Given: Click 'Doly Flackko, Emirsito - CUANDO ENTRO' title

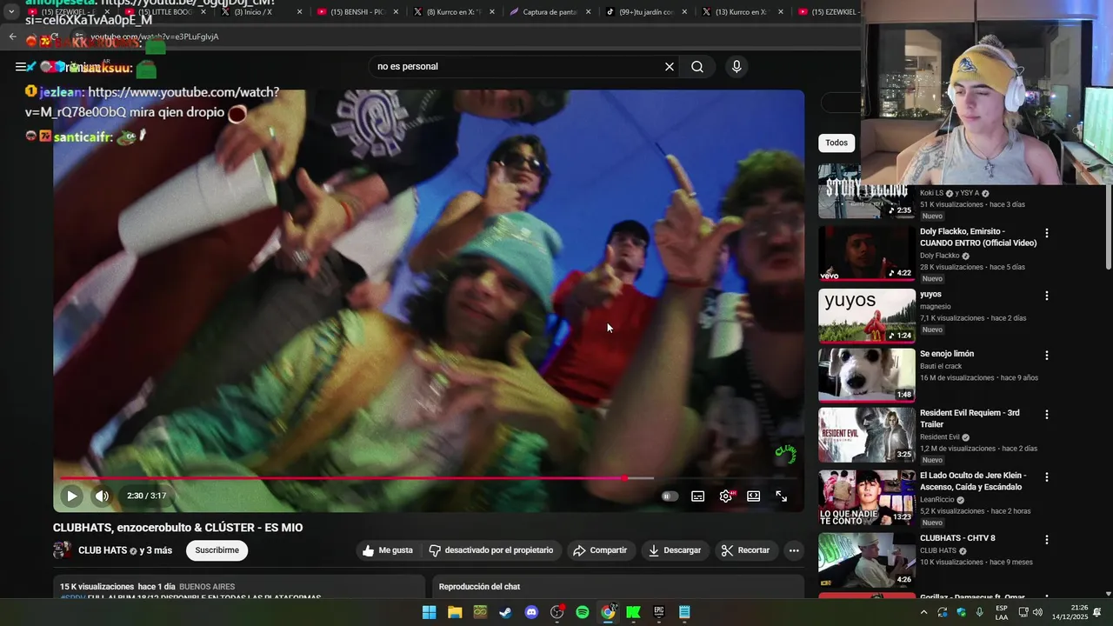Looking at the screenshot, I should (x=978, y=237).
